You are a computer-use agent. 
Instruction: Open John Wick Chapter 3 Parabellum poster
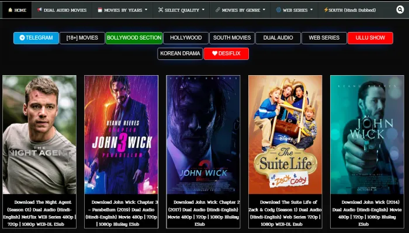[x=122, y=135]
